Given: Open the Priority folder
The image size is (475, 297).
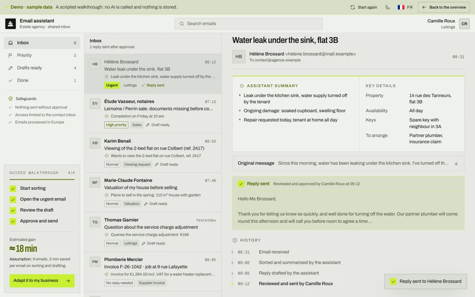Looking at the screenshot, I should click(42, 55).
